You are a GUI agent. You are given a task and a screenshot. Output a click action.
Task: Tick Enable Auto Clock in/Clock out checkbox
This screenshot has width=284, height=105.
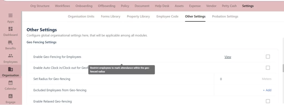click(x=268, y=68)
